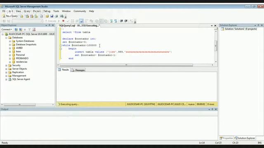This screenshot has width=264, height=148.
Task: Collapse the Databases folder node
Action: pos(6,38)
